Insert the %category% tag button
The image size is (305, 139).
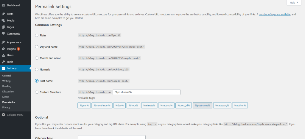tap(222, 106)
